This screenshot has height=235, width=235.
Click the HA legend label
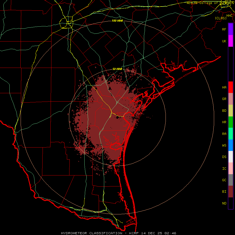coord(224,87)
